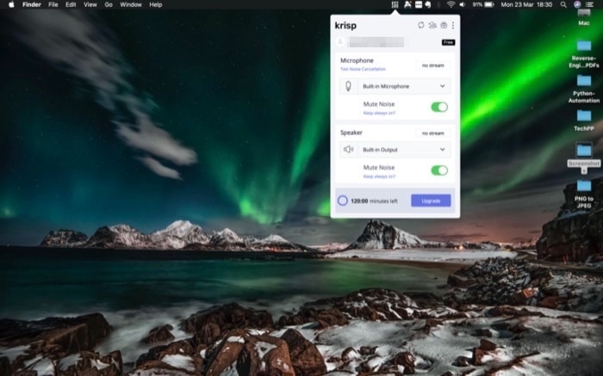The image size is (603, 376).
Task: Open the Finder menu
Action: pos(32,4)
